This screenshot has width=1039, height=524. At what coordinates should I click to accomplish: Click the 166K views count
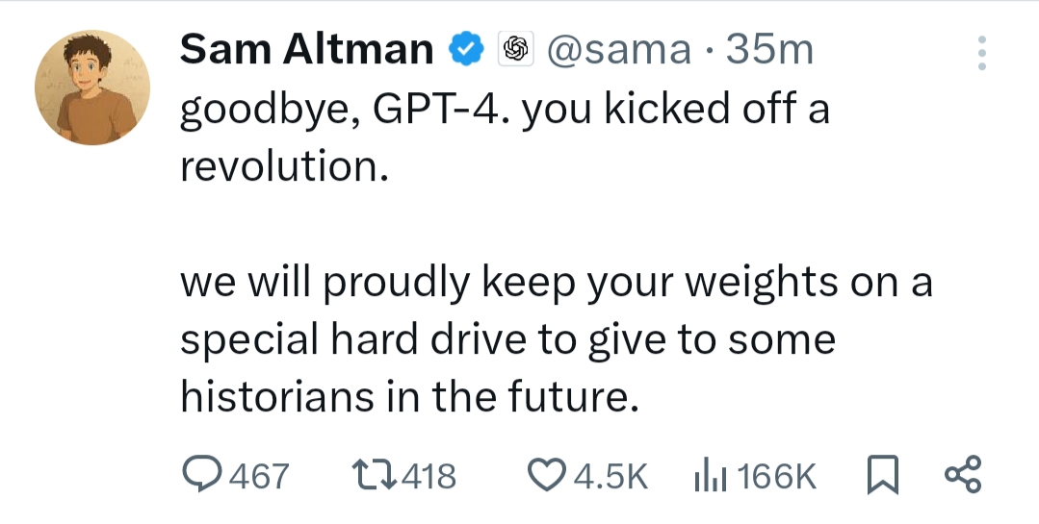click(777, 476)
